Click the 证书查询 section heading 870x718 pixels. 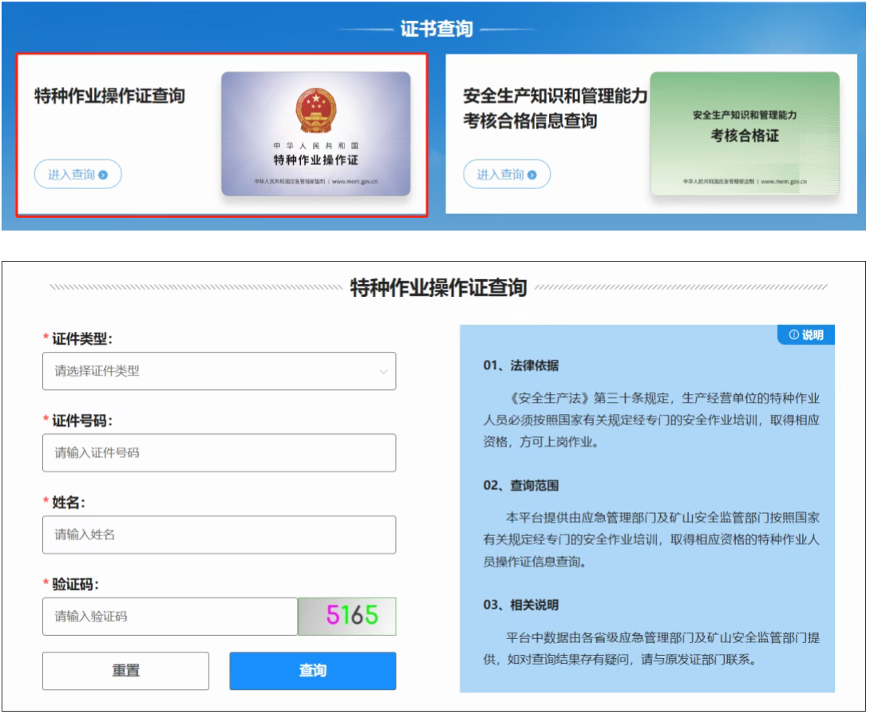click(x=436, y=30)
